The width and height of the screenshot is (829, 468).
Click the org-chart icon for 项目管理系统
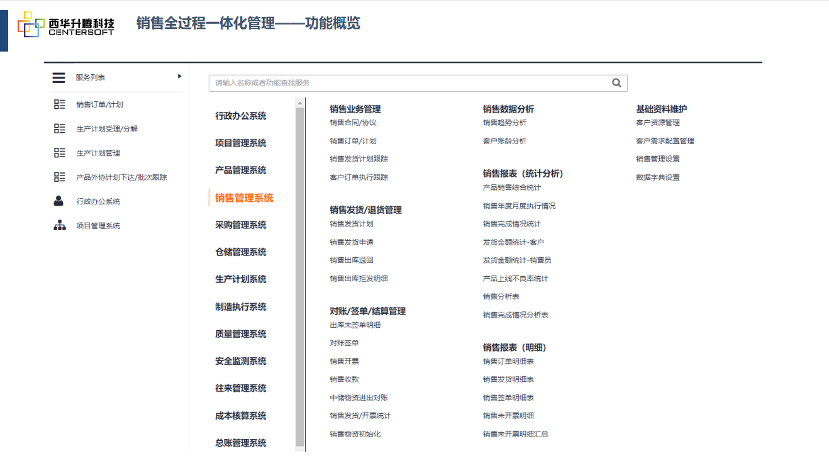(x=59, y=226)
